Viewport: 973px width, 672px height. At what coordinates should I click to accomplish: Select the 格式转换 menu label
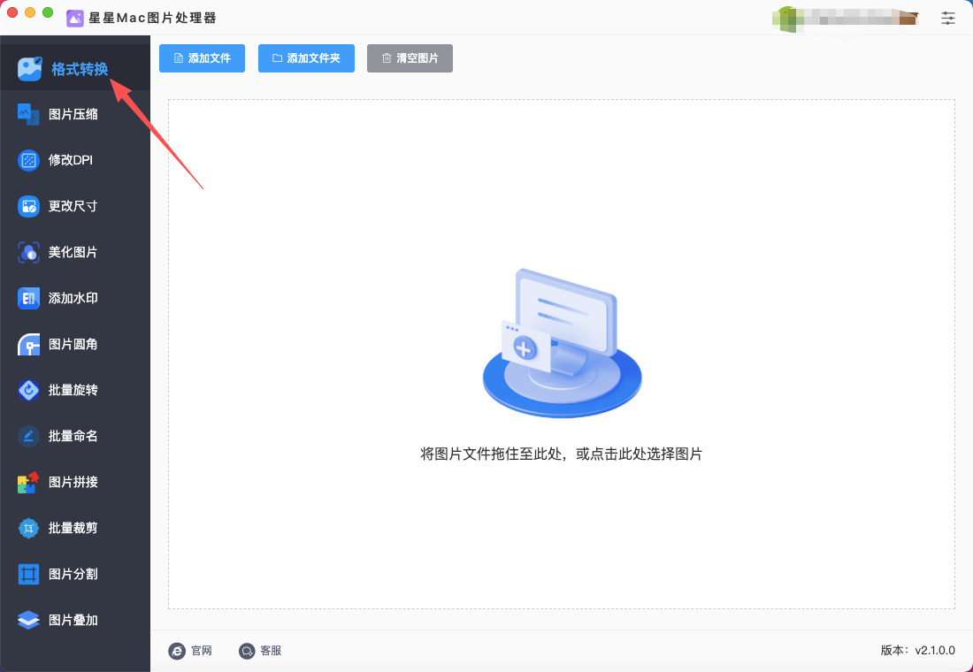(x=80, y=69)
